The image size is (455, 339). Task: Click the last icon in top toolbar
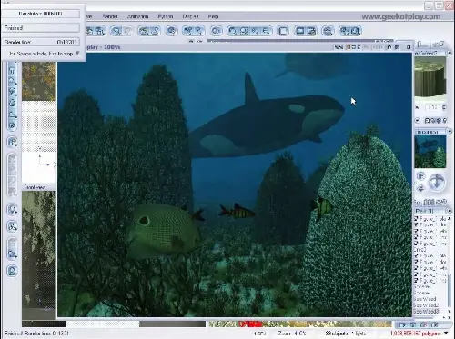coord(356,31)
